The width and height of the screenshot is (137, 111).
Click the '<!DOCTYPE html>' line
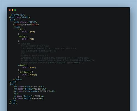17,15
